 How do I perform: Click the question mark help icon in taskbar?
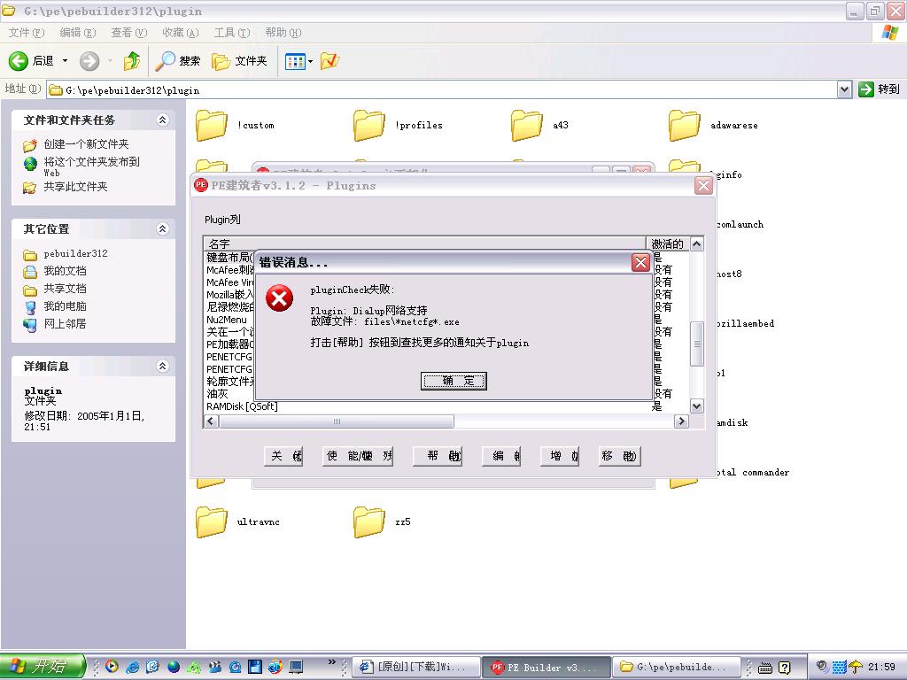785,668
